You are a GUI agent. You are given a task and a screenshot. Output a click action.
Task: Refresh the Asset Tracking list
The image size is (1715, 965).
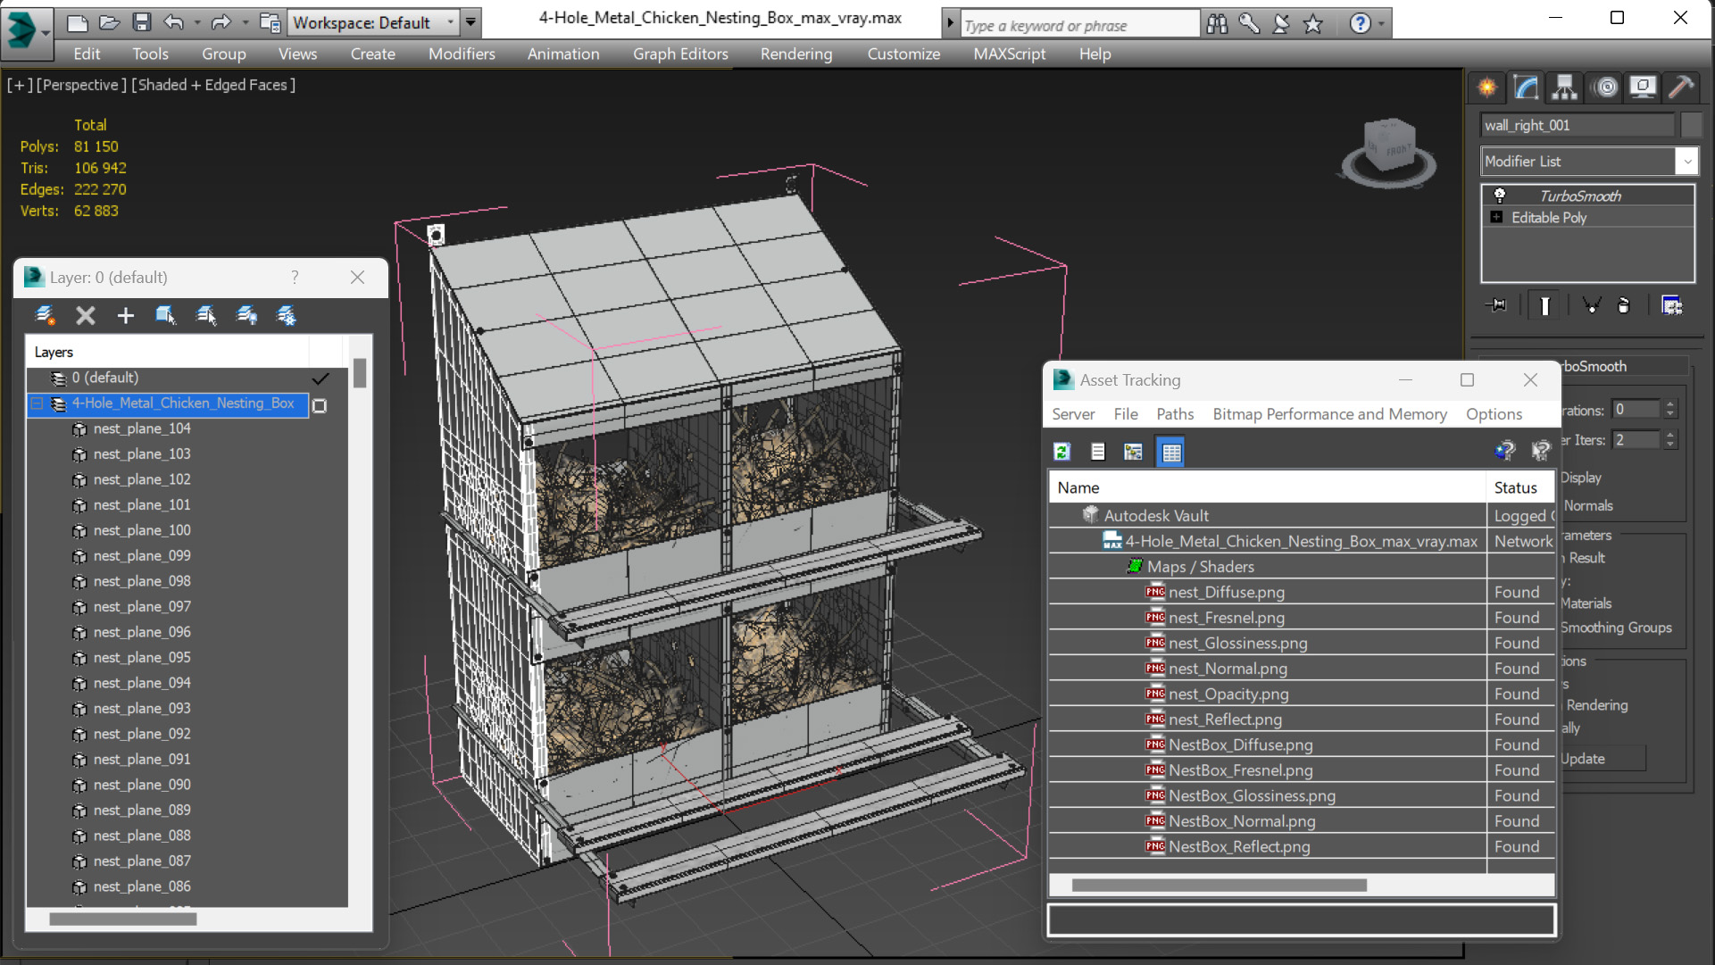pyautogui.click(x=1061, y=452)
